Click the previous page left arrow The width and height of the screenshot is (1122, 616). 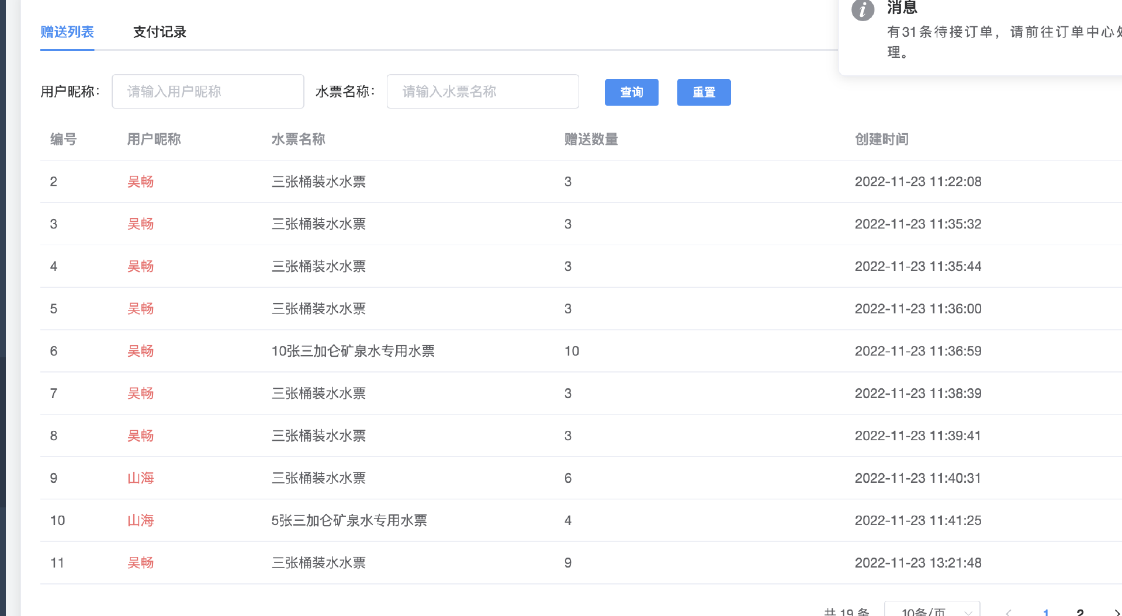[x=1009, y=612]
